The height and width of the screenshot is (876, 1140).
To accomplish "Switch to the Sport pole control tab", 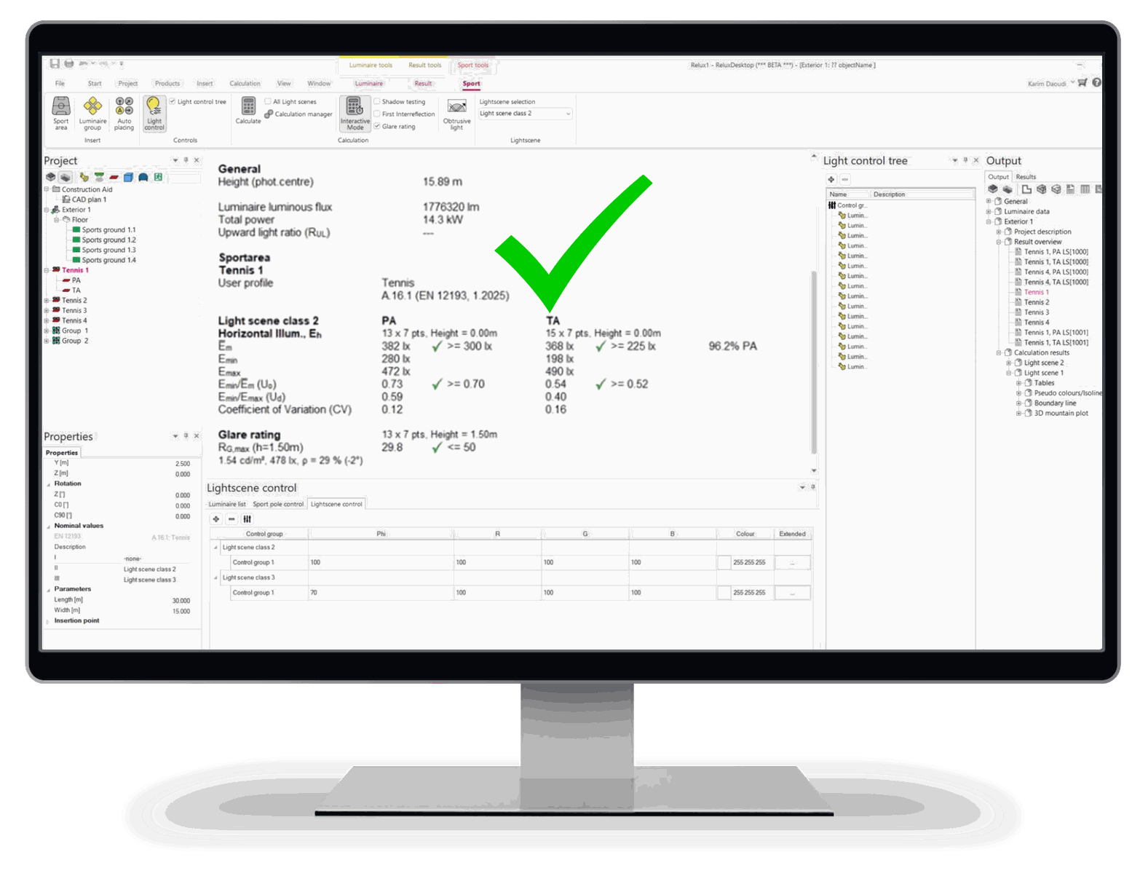I will [278, 504].
